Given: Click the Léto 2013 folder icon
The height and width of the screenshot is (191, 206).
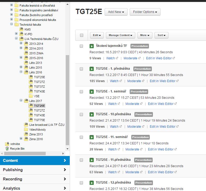Looking at the screenshot, I should coord(26,63).
